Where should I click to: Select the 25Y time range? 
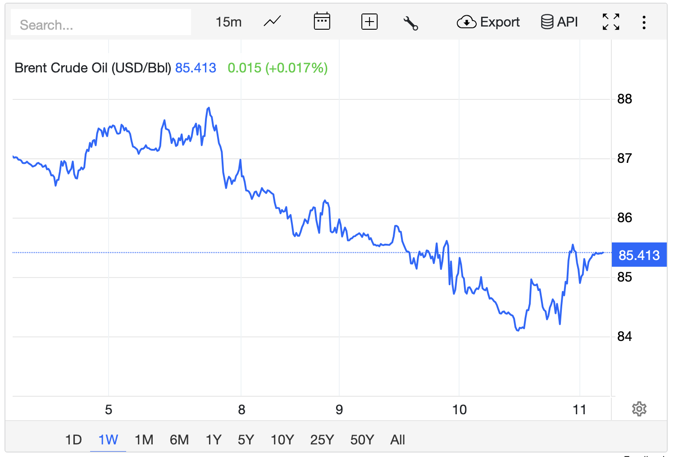pyautogui.click(x=322, y=439)
